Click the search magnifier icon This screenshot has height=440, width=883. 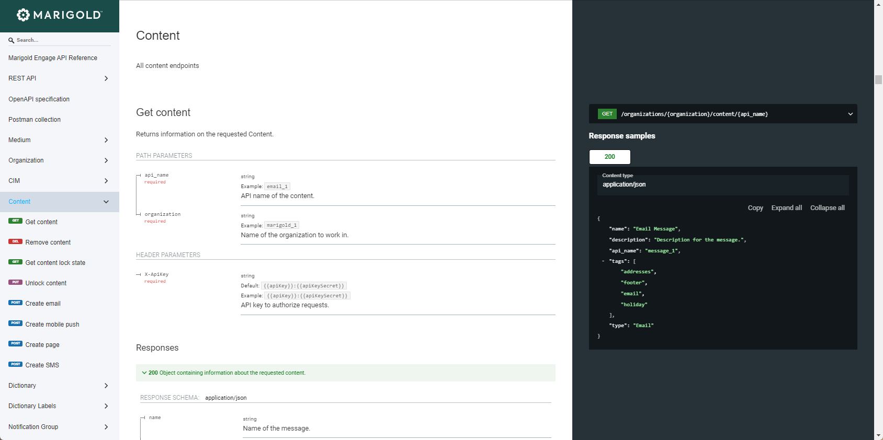(11, 40)
